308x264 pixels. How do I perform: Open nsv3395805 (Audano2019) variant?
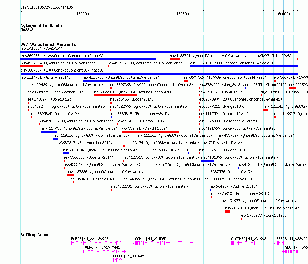click(55, 114)
